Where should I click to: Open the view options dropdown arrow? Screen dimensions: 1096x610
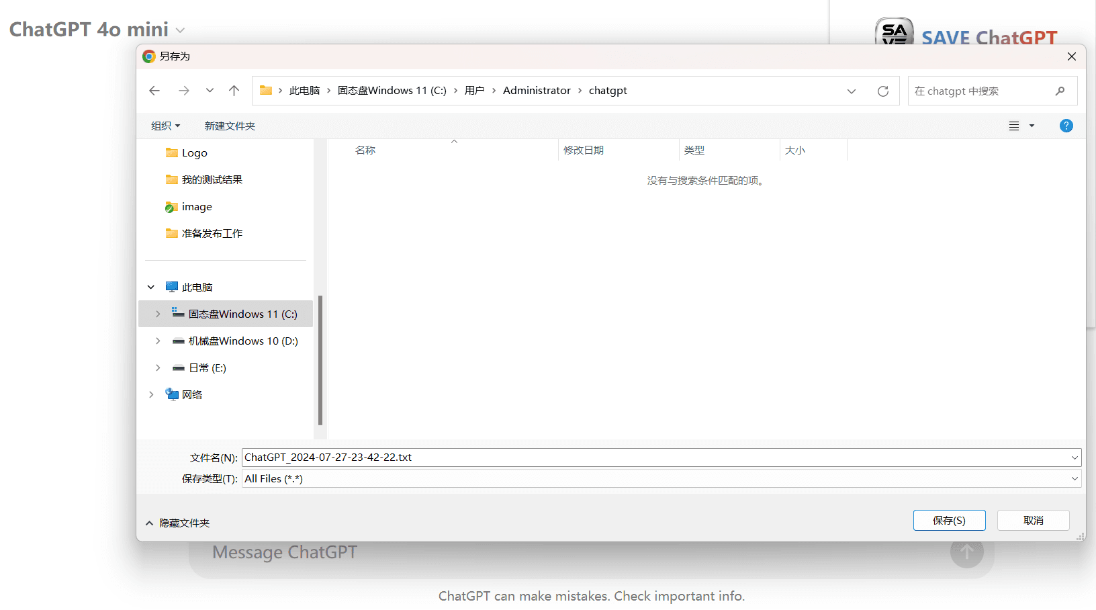(x=1032, y=126)
